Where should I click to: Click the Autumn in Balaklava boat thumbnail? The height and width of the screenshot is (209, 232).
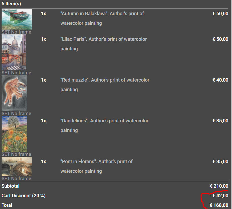click(x=17, y=19)
